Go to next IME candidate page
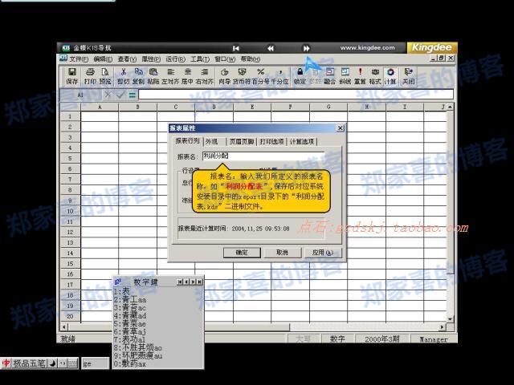This screenshot has width=514, height=385. [194, 282]
